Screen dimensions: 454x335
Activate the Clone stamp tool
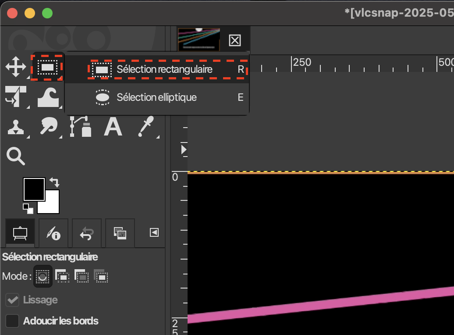[x=16, y=126]
